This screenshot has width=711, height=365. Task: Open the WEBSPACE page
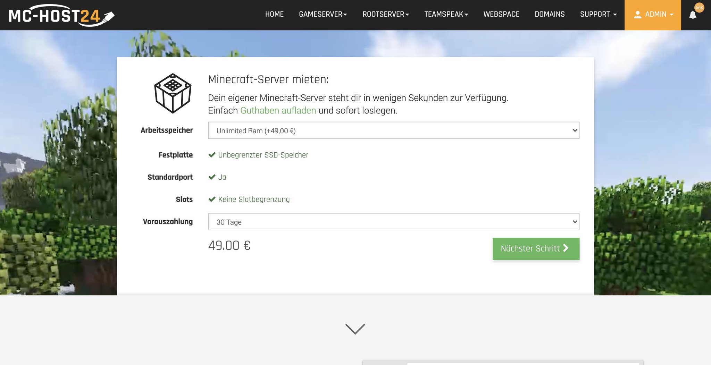coord(501,14)
